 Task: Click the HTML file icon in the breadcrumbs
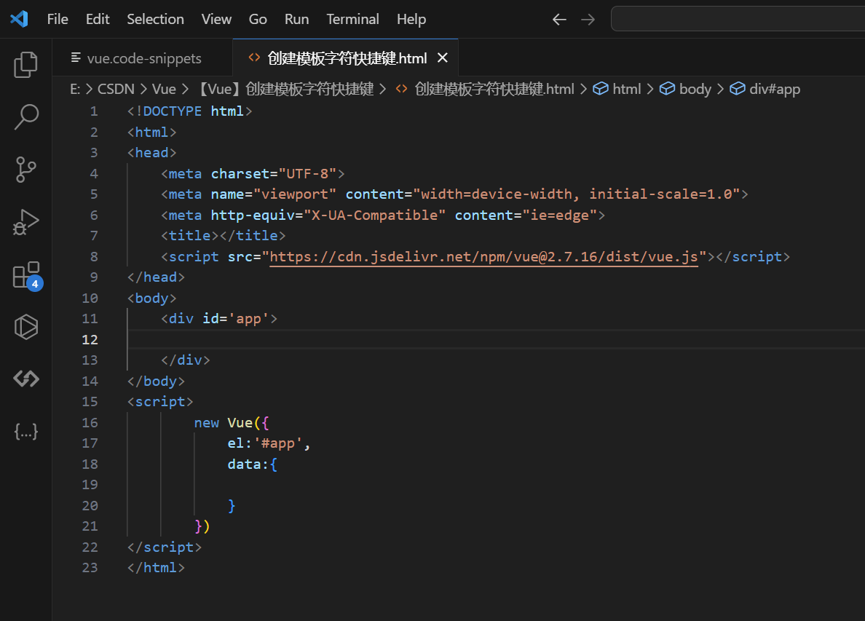402,89
